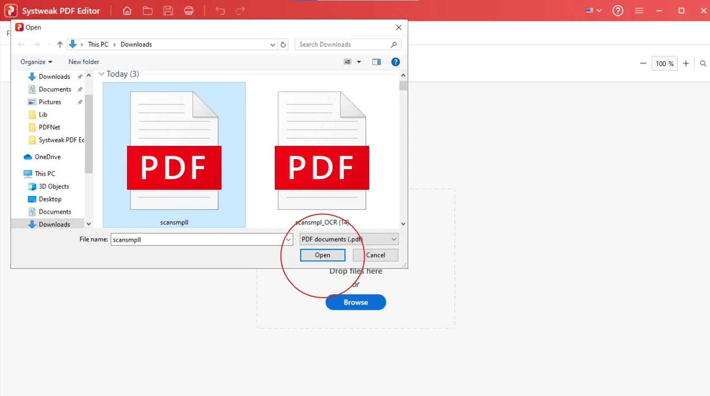Click the Undo arrow icon

(220, 11)
